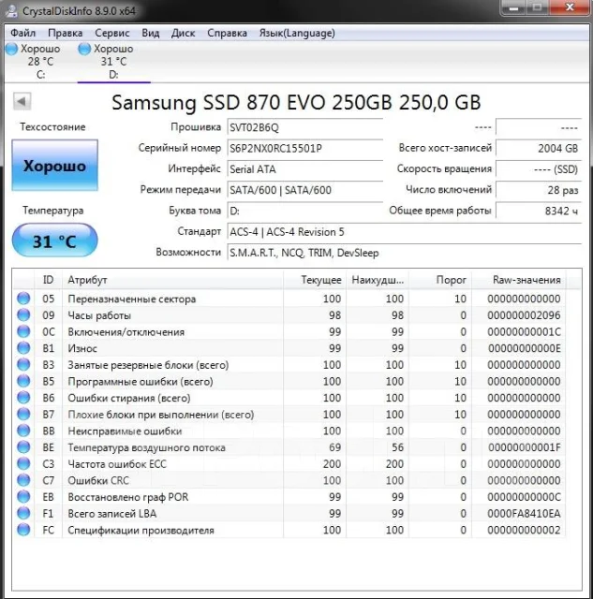Click the ID column header

click(48, 280)
